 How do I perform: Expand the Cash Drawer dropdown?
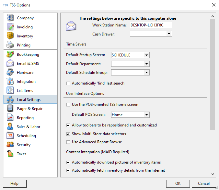point(169,34)
